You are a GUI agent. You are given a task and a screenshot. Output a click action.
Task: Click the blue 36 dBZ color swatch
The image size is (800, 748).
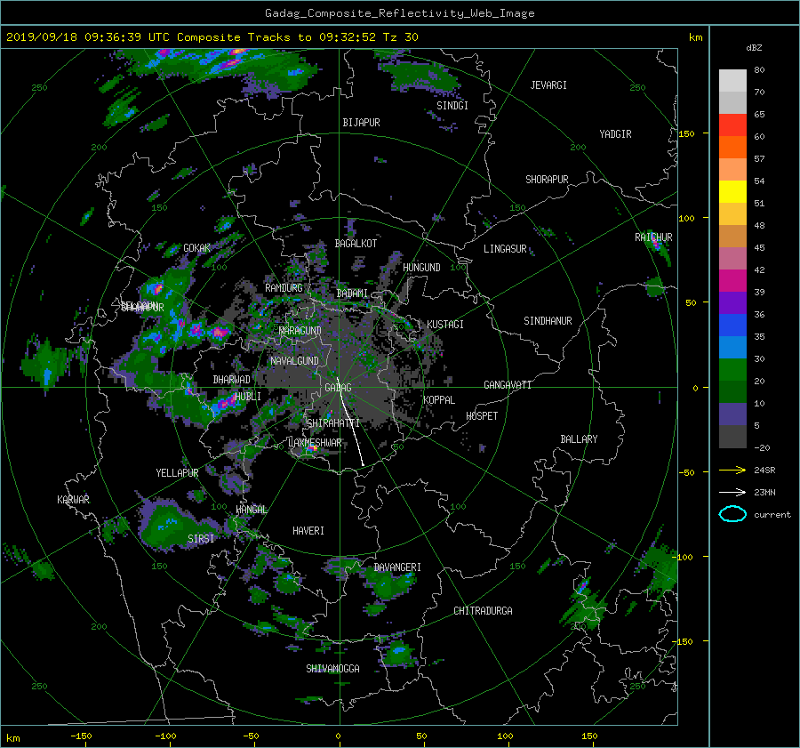[x=732, y=325]
